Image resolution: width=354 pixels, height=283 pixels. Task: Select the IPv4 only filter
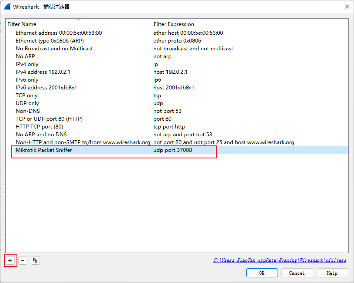point(27,64)
